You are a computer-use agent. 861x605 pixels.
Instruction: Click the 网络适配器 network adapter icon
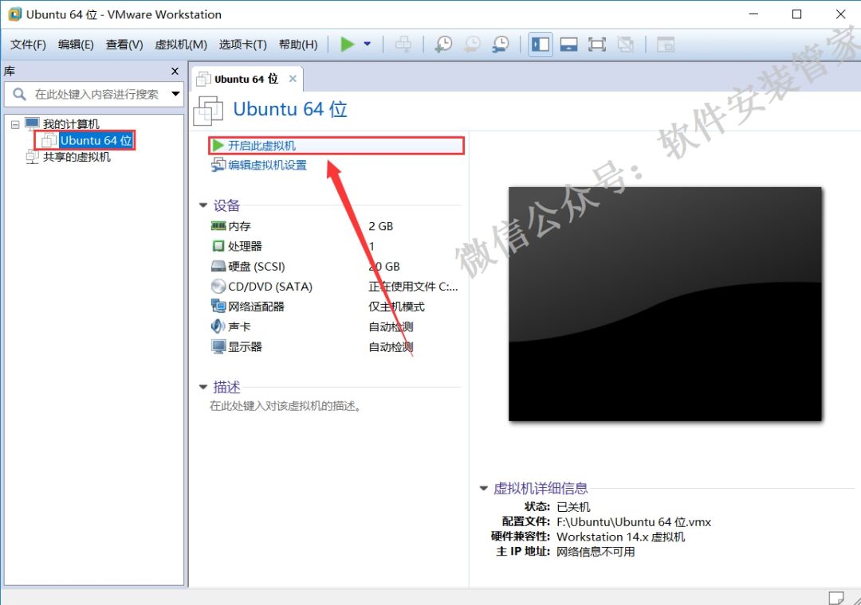(x=218, y=306)
